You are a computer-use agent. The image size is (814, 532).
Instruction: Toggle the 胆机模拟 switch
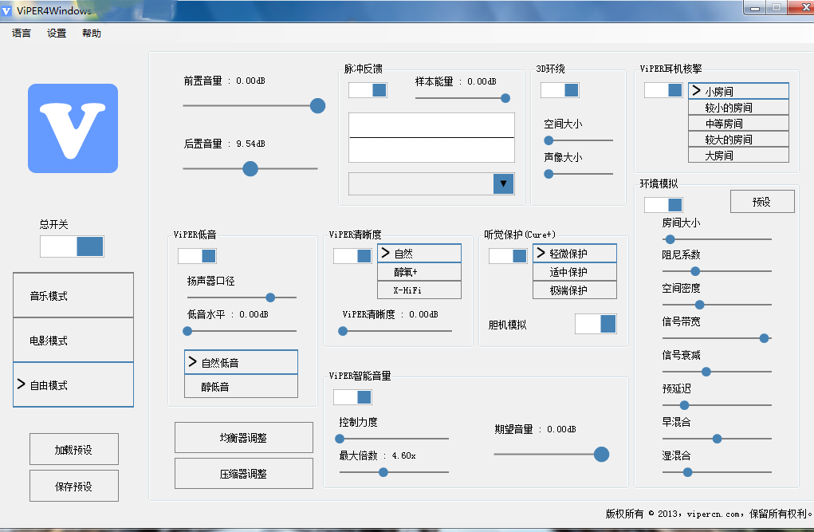(596, 324)
